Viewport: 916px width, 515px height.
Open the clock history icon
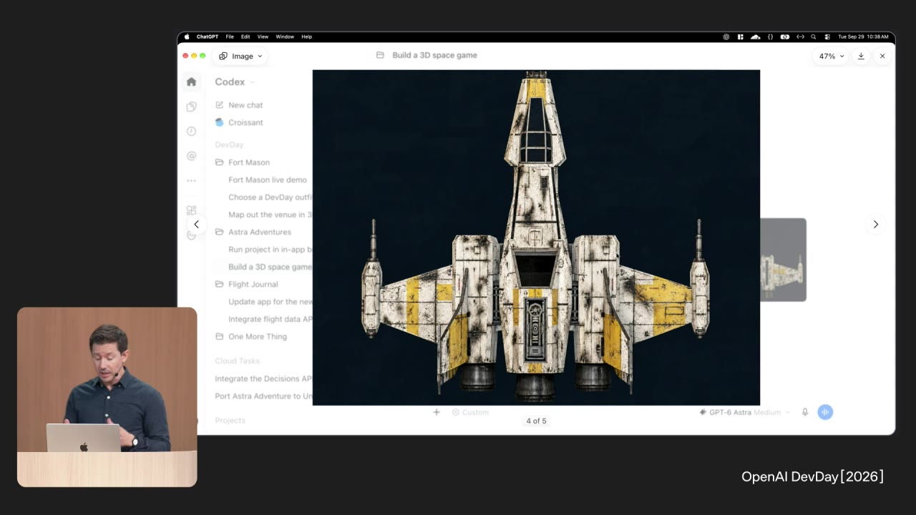[x=191, y=131]
